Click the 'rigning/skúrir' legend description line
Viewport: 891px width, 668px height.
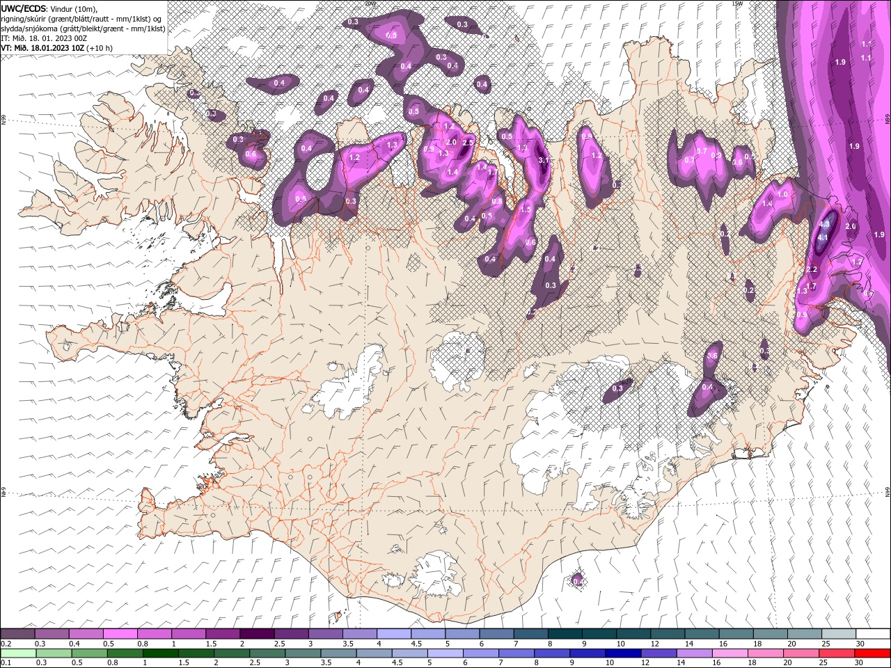click(81, 19)
